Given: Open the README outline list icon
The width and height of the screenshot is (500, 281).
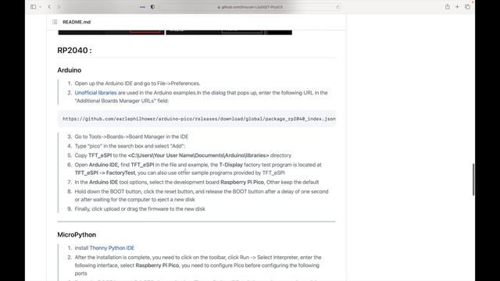Looking at the screenshot, I should click(x=55, y=22).
